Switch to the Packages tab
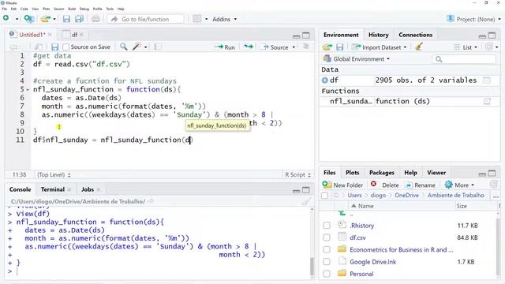This screenshot has height=284, width=505. [x=382, y=173]
